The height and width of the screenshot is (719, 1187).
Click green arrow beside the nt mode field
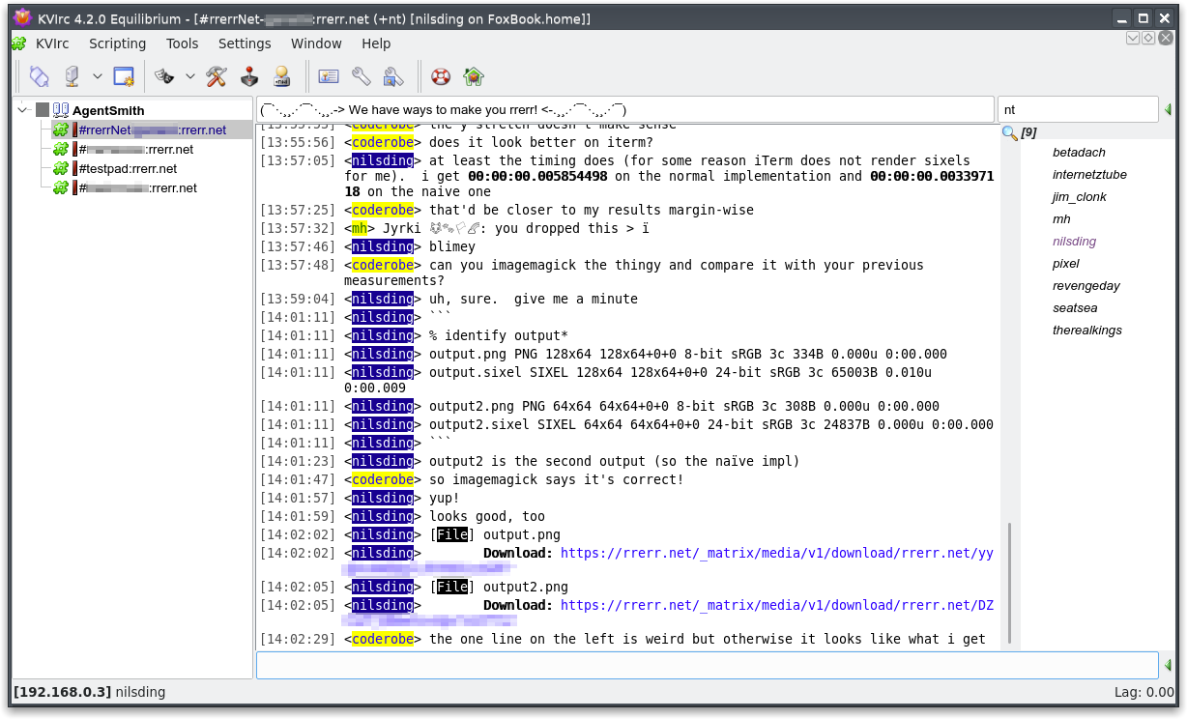[x=1168, y=109]
